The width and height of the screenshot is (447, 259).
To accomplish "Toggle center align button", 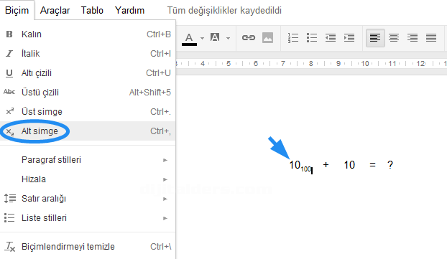I will [x=394, y=37].
